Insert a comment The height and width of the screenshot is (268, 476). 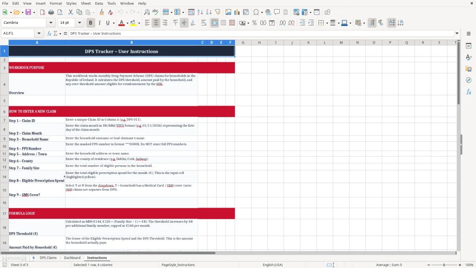(x=277, y=12)
